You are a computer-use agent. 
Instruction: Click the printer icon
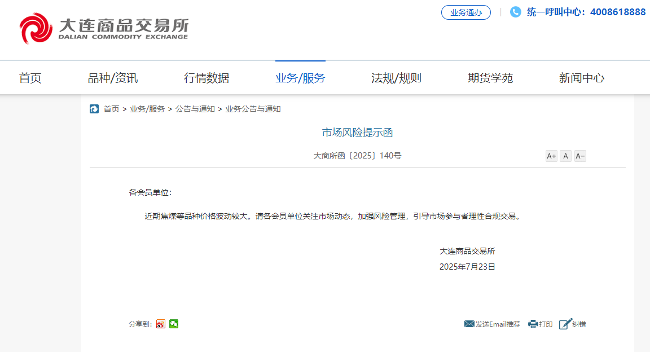pyautogui.click(x=533, y=324)
